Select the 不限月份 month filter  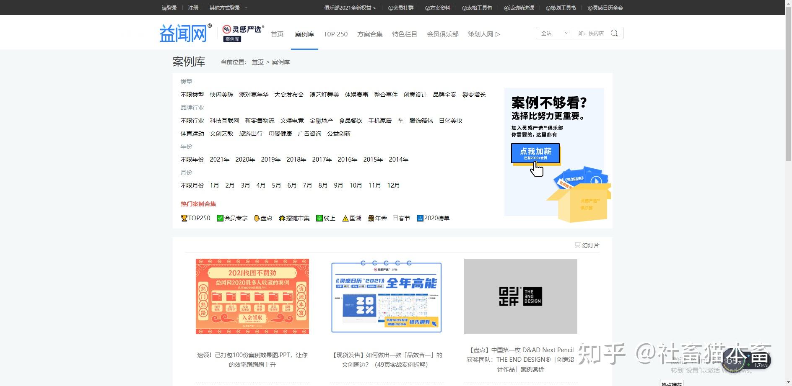192,185
